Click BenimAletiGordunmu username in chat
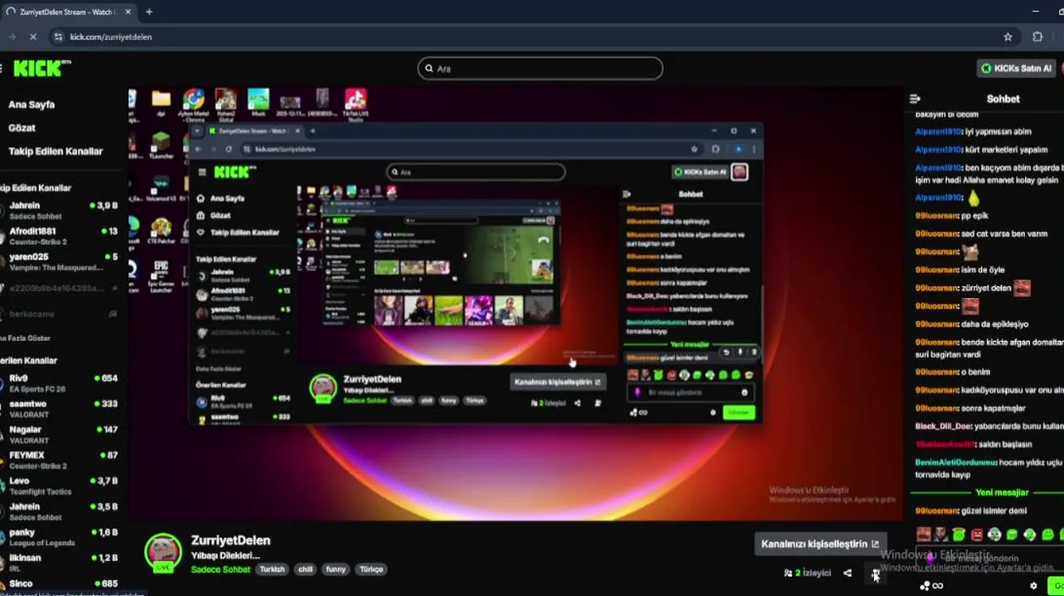This screenshot has width=1064, height=596. pyautogui.click(x=955, y=463)
